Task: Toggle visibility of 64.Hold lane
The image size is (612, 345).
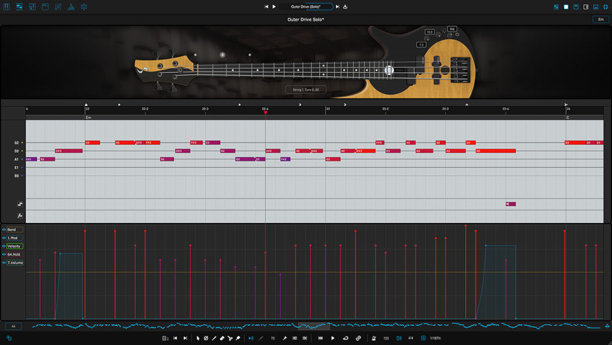Action: click(4, 254)
